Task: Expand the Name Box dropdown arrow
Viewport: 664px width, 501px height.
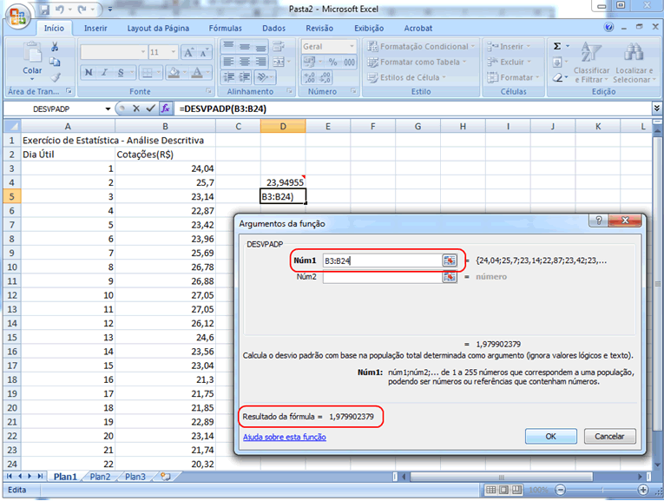Action: 108,109
